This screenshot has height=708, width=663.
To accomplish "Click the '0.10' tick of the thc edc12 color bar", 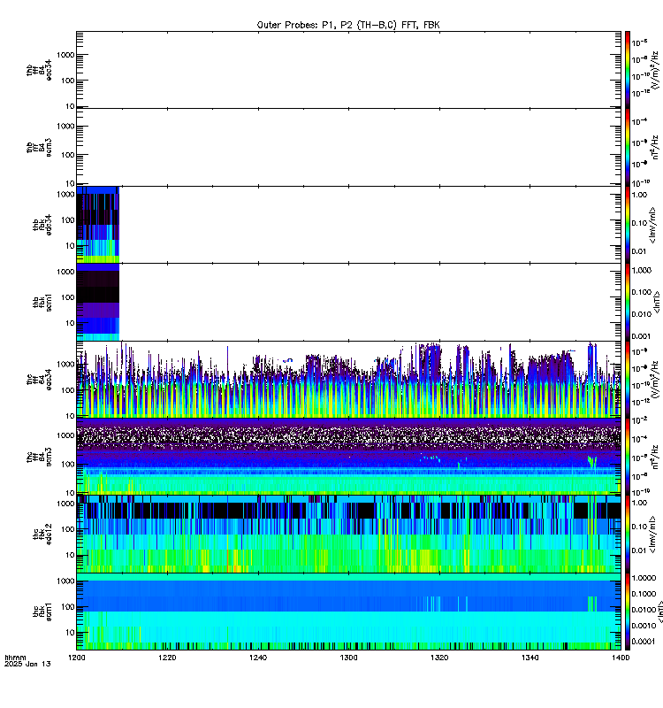I will pyautogui.click(x=639, y=527).
